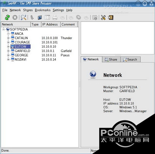Expand the GEORGE host node
The height and width of the screenshot is (154, 155).
(x=8, y=55)
